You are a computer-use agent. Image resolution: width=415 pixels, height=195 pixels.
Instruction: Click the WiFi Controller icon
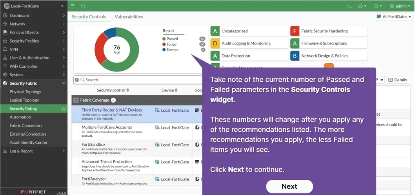(x=5, y=66)
